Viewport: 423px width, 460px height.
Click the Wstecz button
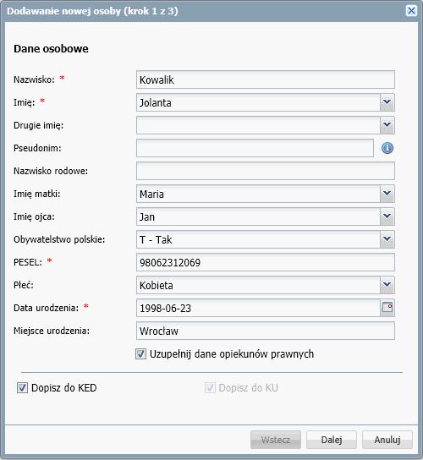click(276, 440)
